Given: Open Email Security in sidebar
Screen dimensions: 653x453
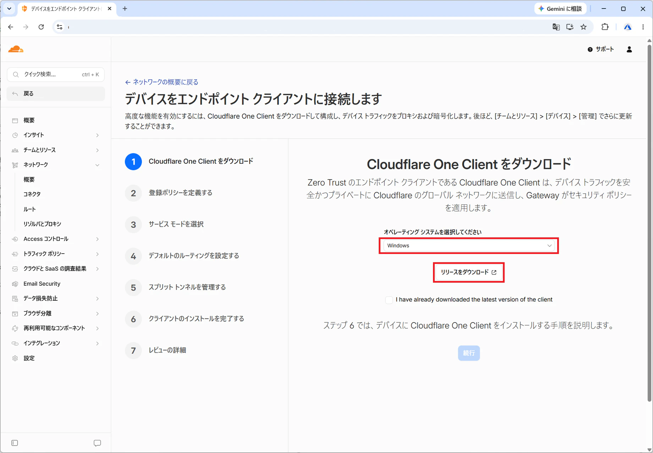Looking at the screenshot, I should click(42, 284).
